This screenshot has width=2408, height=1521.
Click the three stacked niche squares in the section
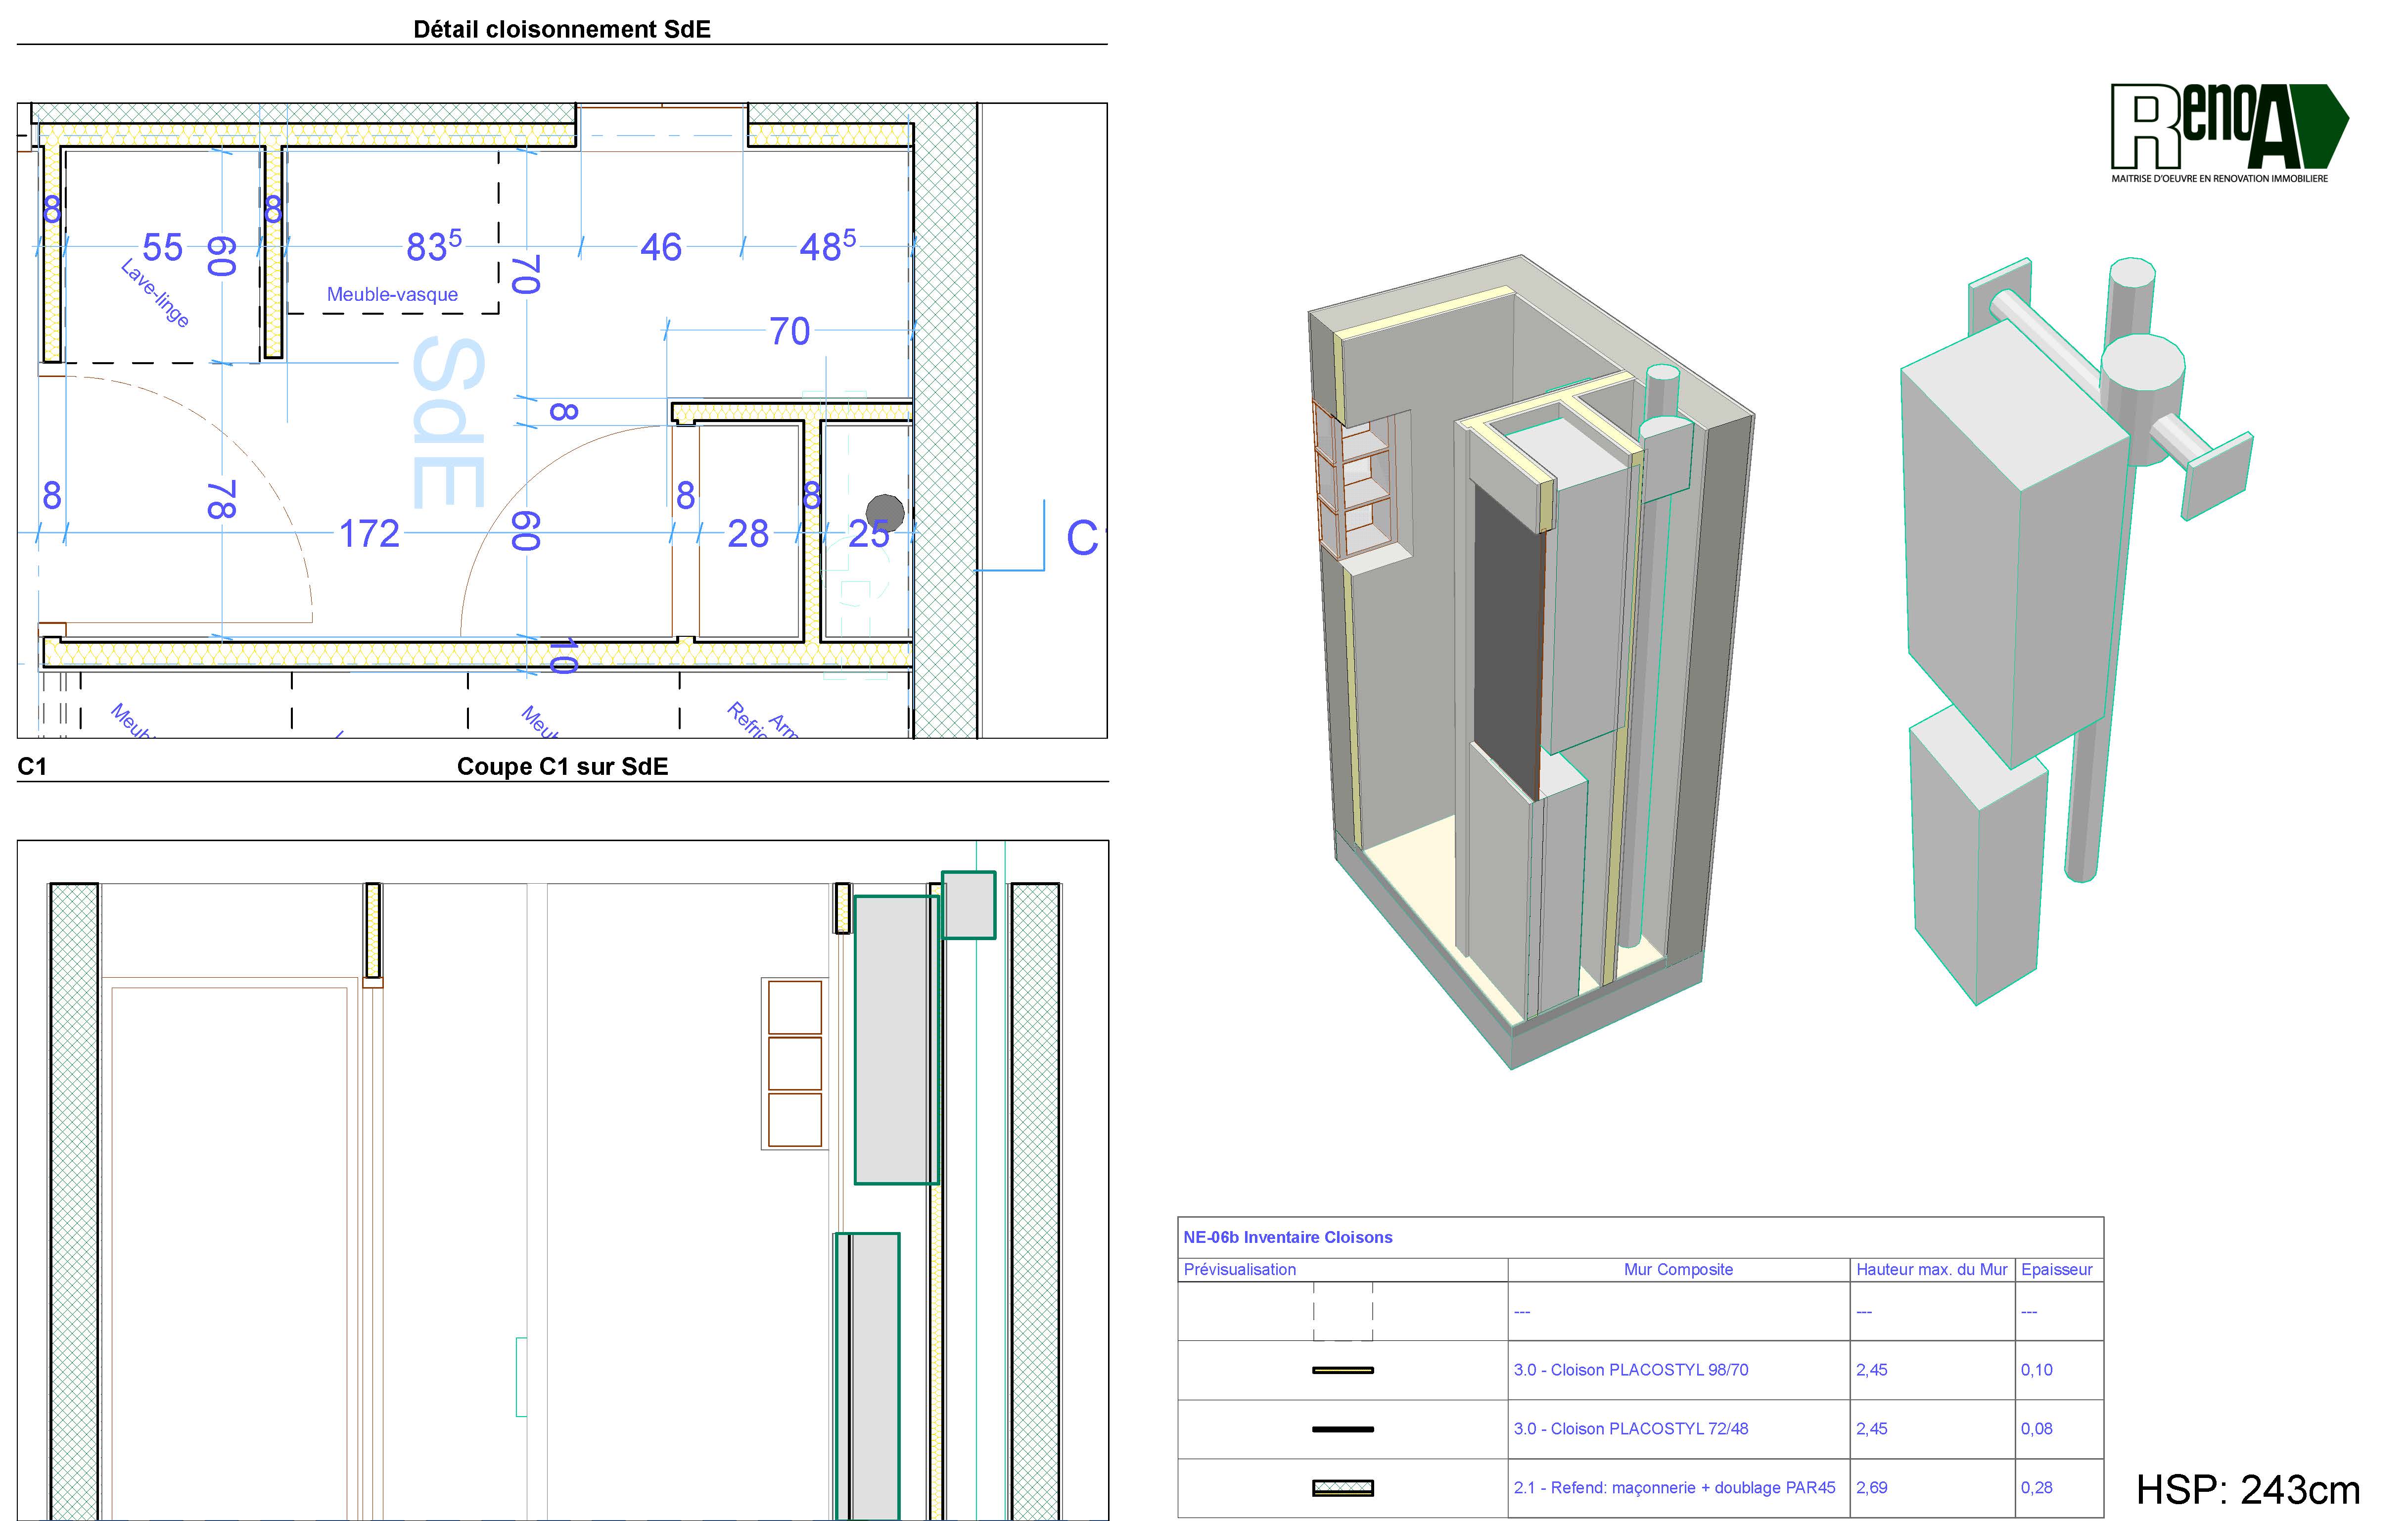[x=795, y=1063]
